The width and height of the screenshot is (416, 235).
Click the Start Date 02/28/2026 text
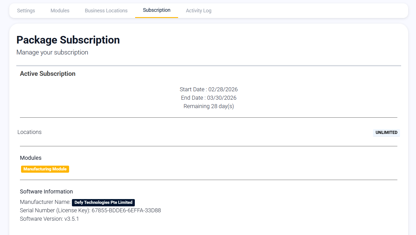[208, 89]
